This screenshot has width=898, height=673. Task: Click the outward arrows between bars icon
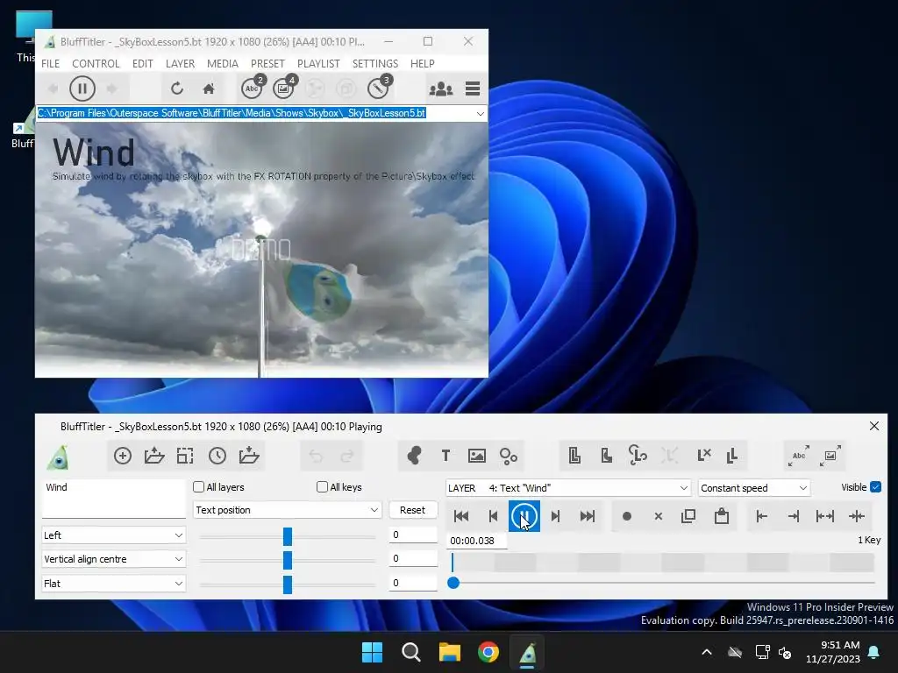click(x=824, y=516)
